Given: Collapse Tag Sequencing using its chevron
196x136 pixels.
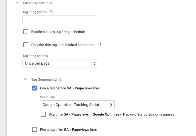Looking at the screenshot, I should point(26,79).
